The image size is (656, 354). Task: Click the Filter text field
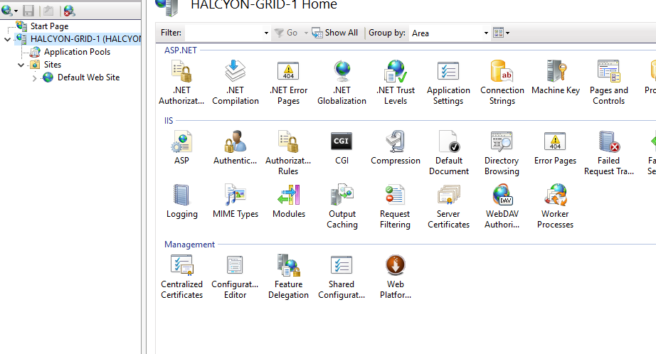point(224,33)
